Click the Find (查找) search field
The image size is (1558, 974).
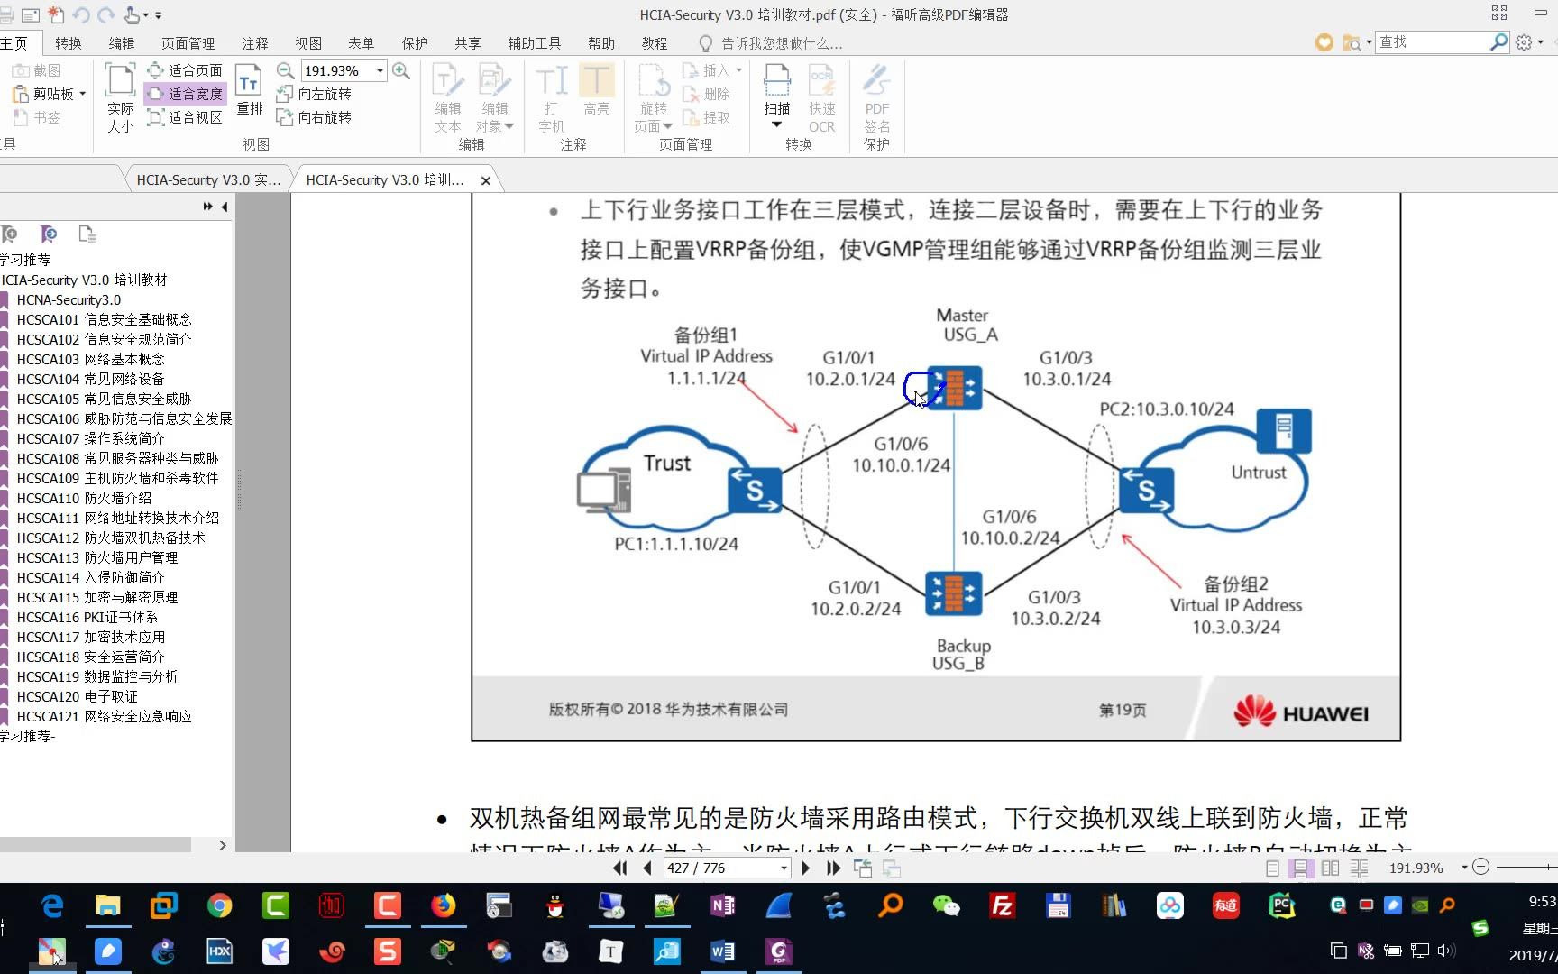point(1432,41)
